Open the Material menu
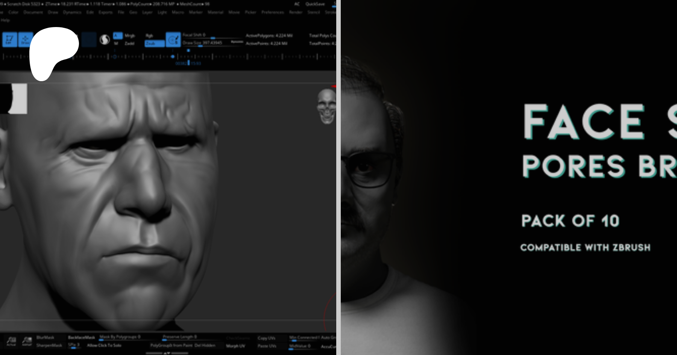This screenshot has height=355, width=677. coord(216,12)
